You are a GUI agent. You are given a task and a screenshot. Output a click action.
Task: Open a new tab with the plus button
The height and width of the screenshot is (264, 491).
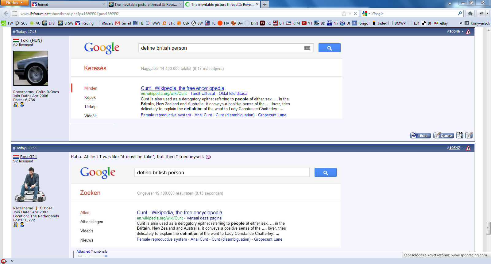pyautogui.click(x=265, y=4)
